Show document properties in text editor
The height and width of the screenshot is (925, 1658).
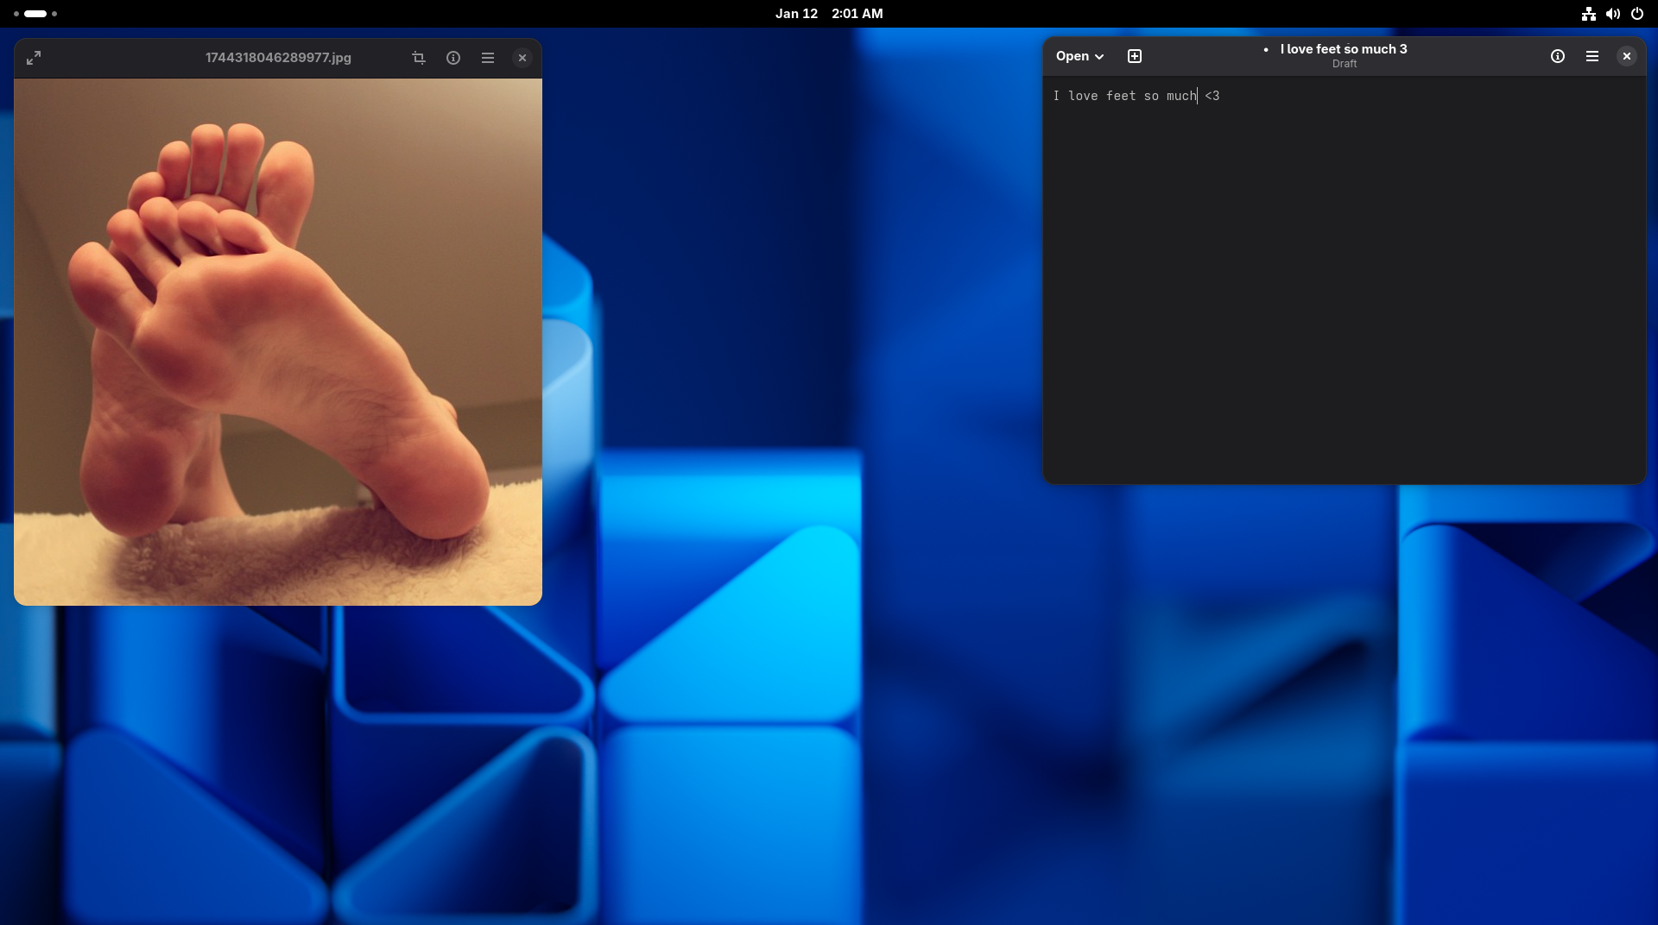pyautogui.click(x=1558, y=56)
